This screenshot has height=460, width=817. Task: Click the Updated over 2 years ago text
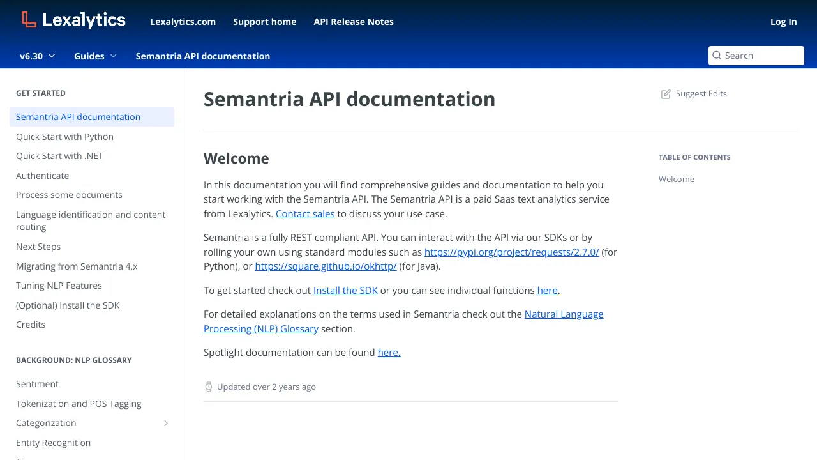(266, 387)
